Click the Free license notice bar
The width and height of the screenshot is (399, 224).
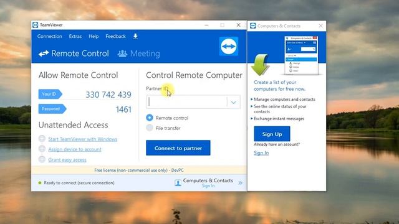pos(139,170)
